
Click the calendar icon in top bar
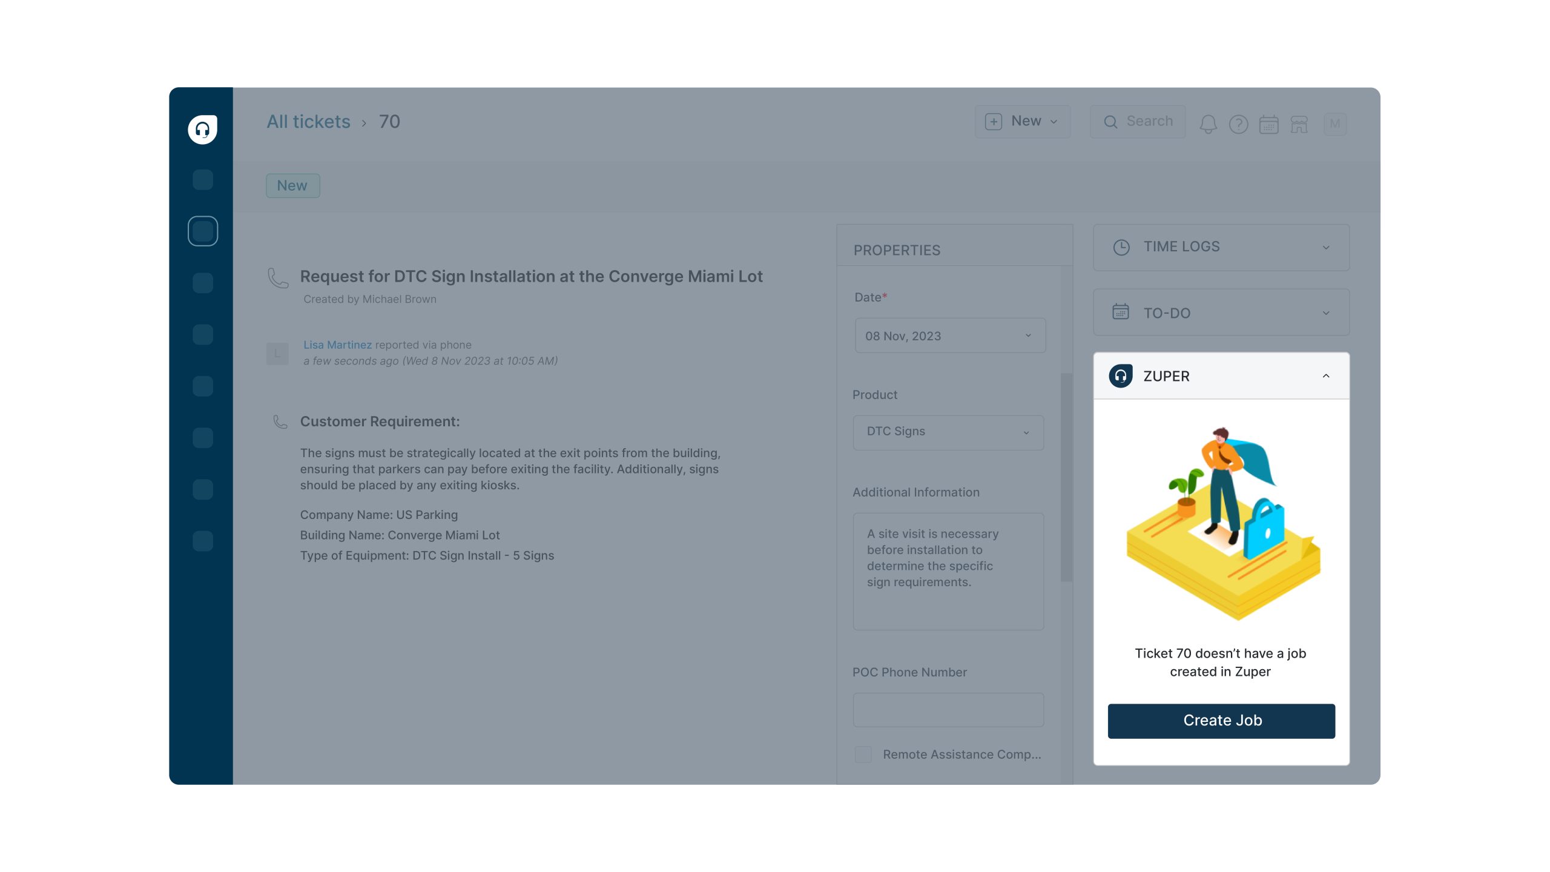(x=1268, y=124)
